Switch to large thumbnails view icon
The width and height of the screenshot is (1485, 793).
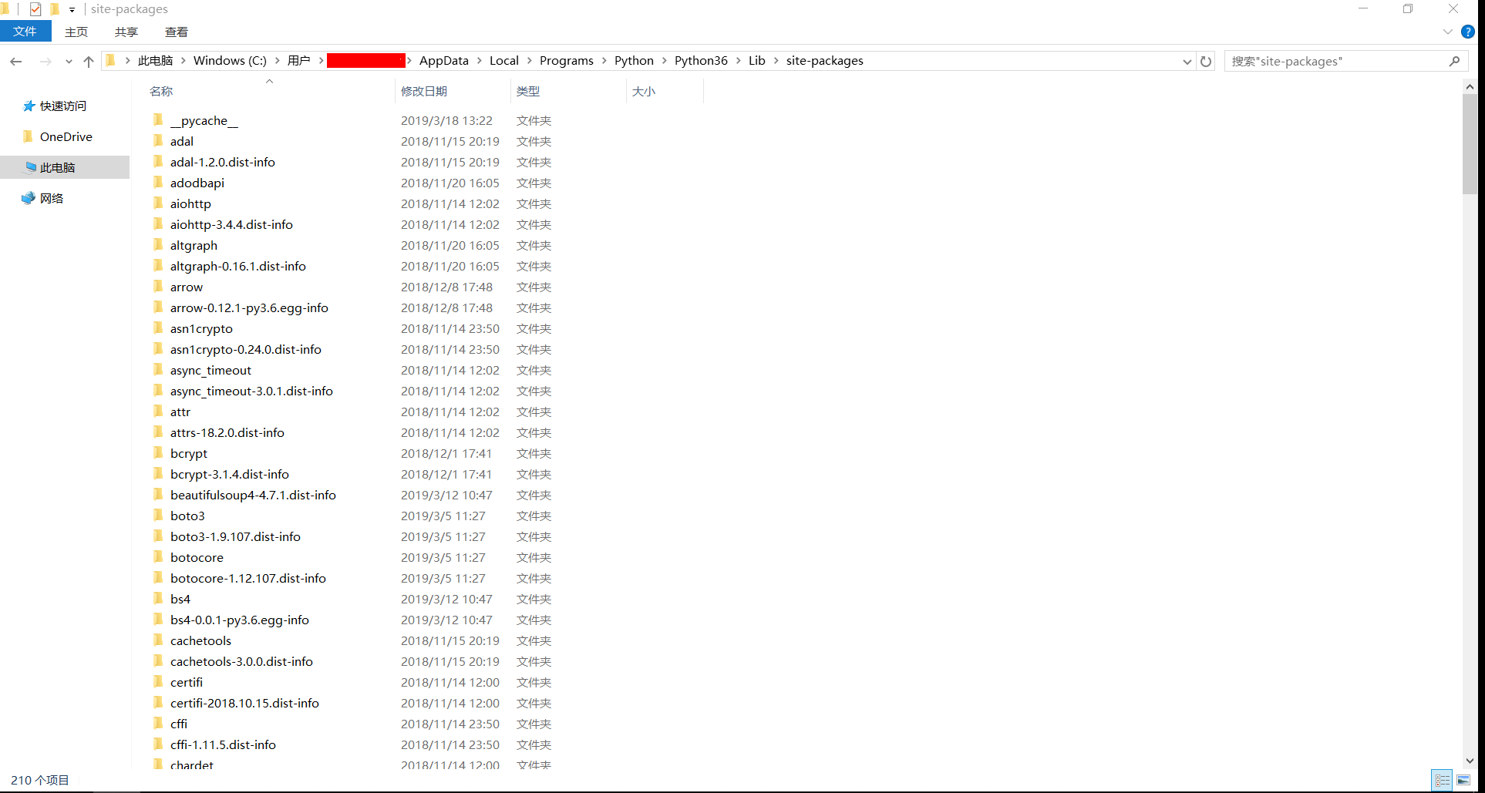pos(1463,780)
